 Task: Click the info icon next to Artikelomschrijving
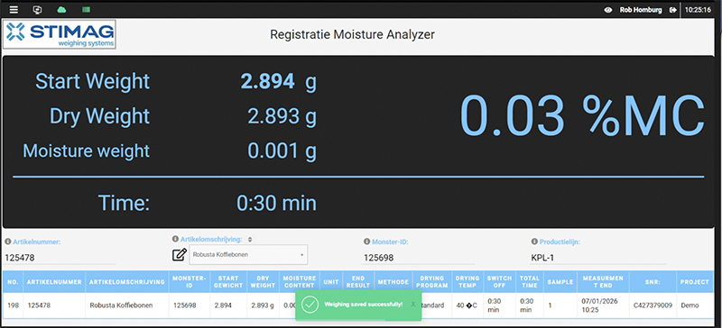click(x=175, y=239)
